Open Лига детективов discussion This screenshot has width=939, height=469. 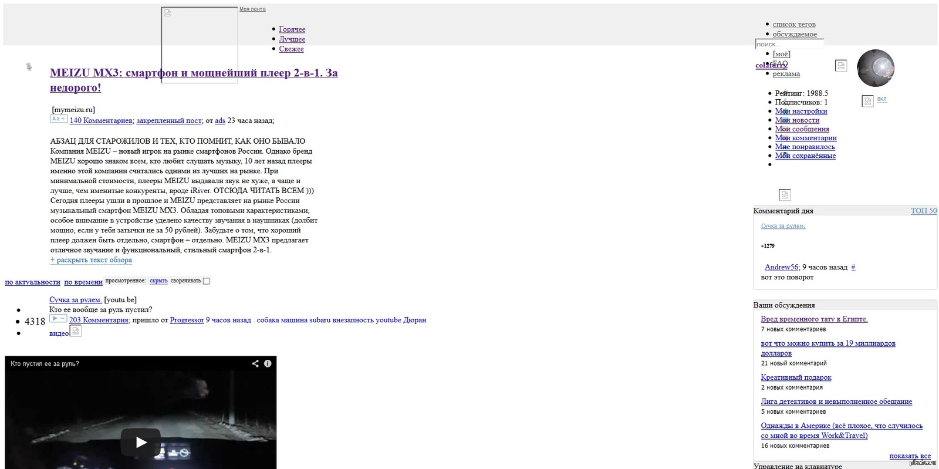point(836,401)
